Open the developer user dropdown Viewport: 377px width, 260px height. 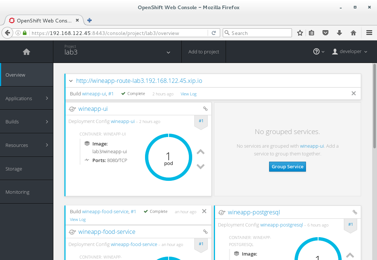pos(350,52)
